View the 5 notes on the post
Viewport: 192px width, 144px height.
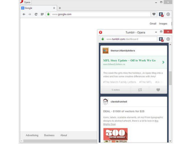tap(116, 90)
